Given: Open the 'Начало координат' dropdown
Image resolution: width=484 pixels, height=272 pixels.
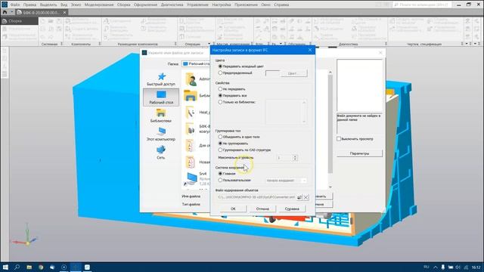Looking at the screenshot, I should [x=286, y=181].
